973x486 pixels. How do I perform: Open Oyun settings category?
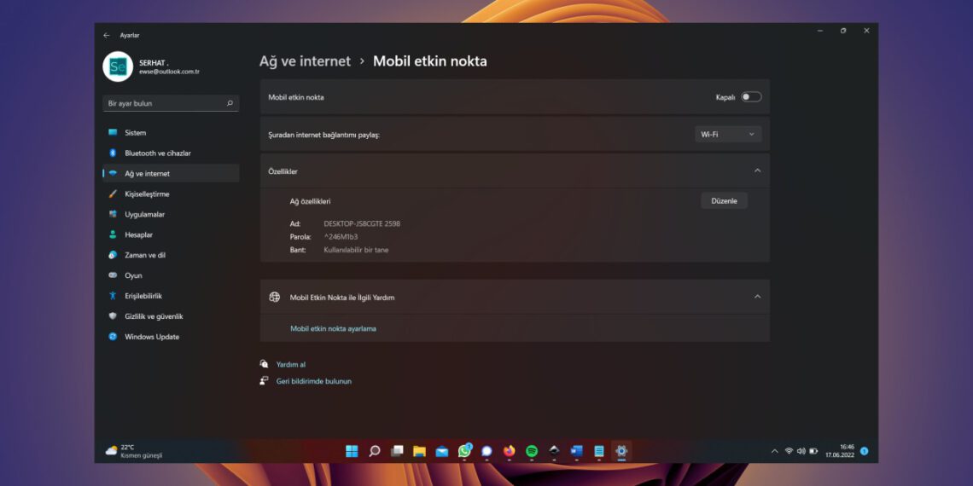pos(171,275)
